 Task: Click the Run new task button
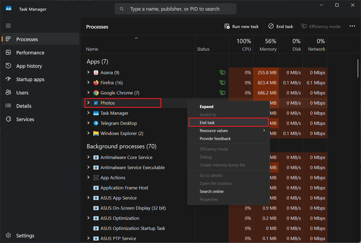[x=241, y=26]
